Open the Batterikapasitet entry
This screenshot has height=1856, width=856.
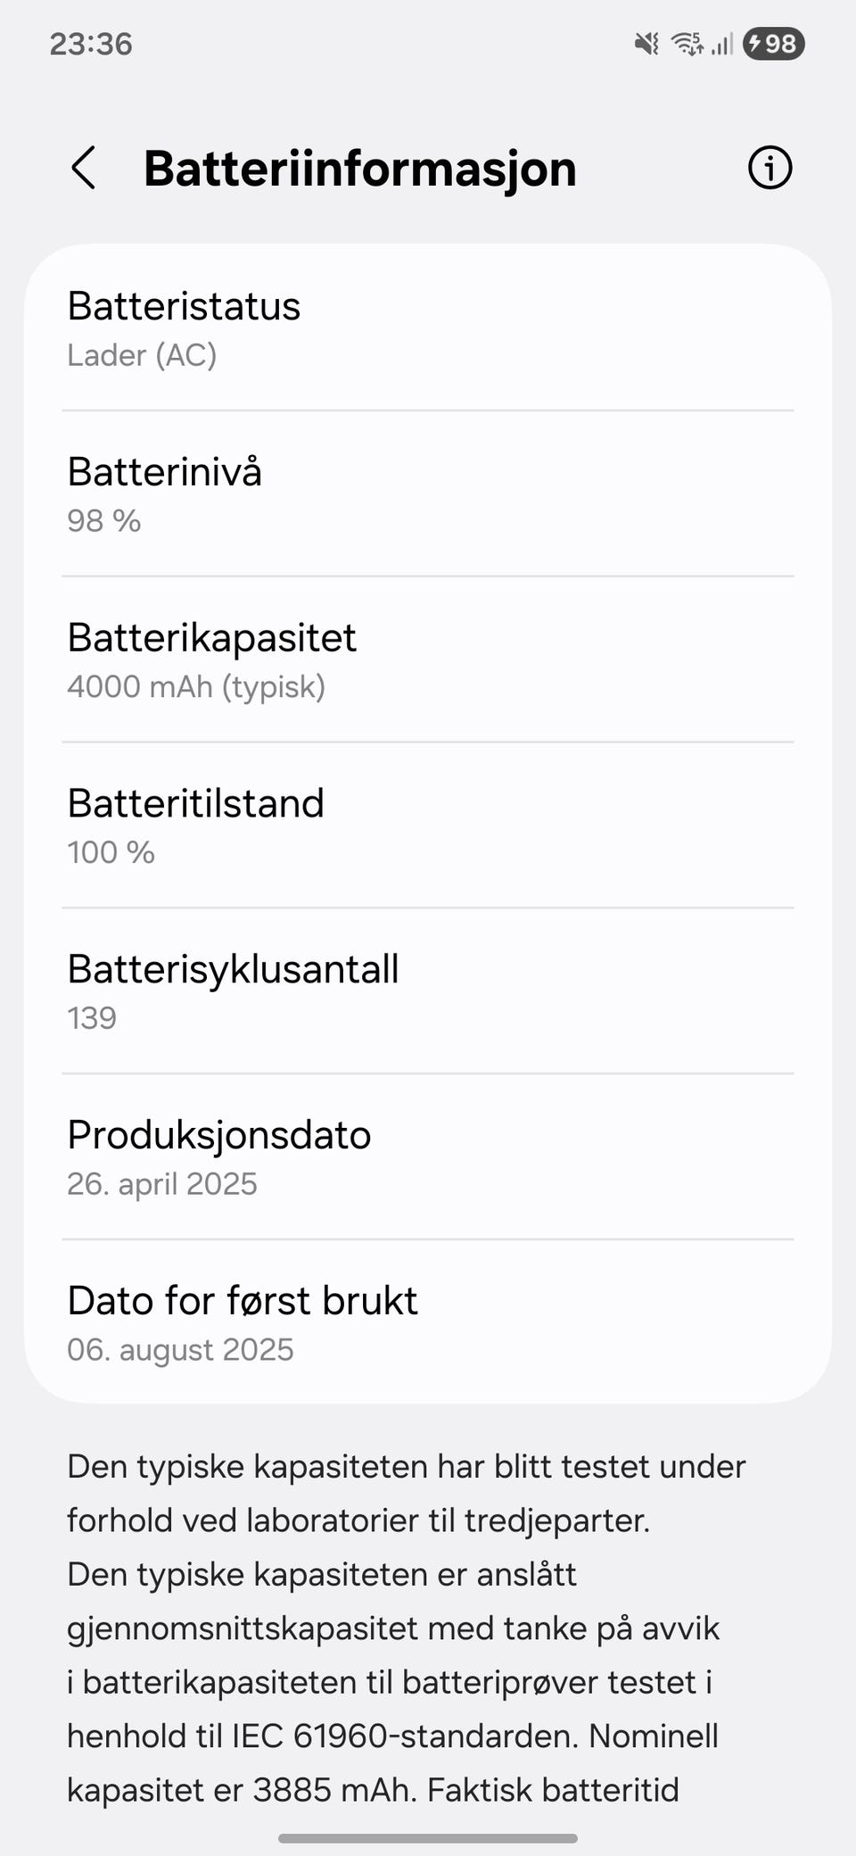coord(428,660)
